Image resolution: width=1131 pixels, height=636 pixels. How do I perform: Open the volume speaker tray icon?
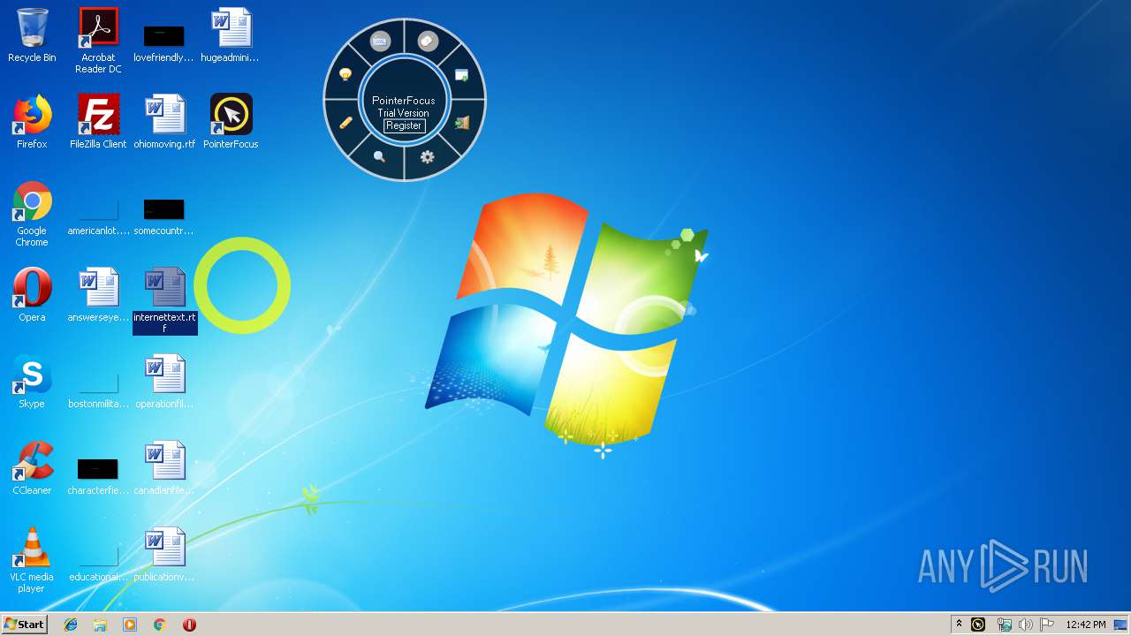pos(1025,625)
